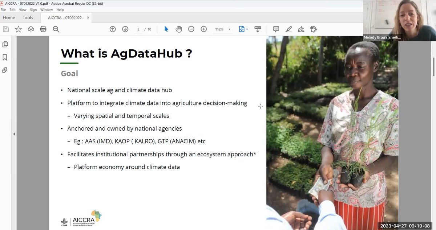Click the timestamp 2023-04-27 09:19:08

[x=406, y=225]
